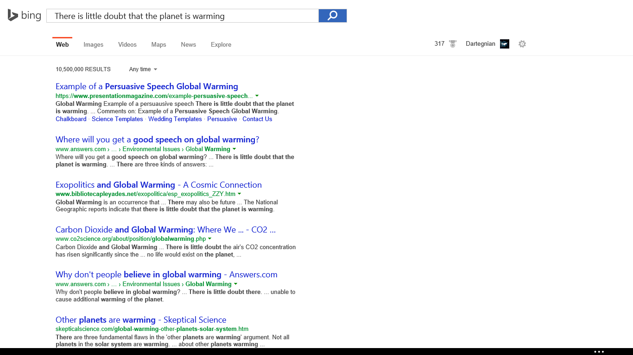Click the 317 rewards points count
The height and width of the screenshot is (355, 633).
point(439,44)
